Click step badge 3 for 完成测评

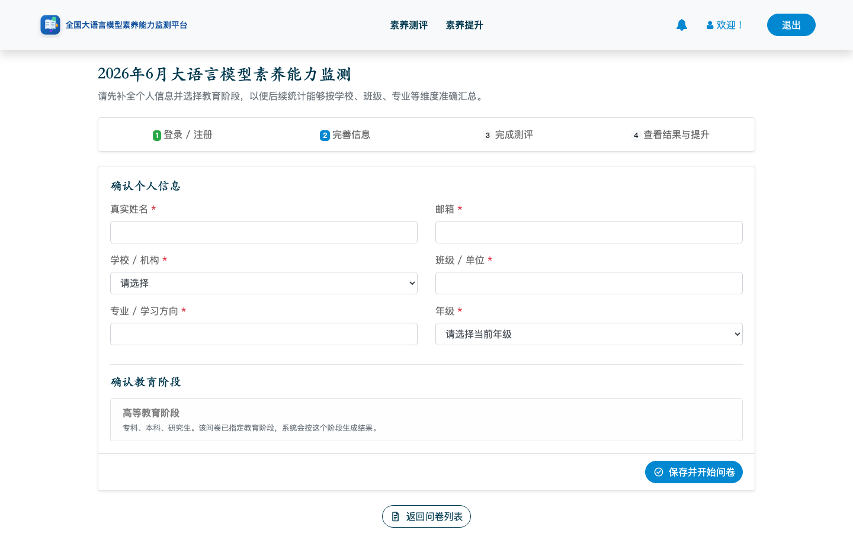(x=488, y=136)
